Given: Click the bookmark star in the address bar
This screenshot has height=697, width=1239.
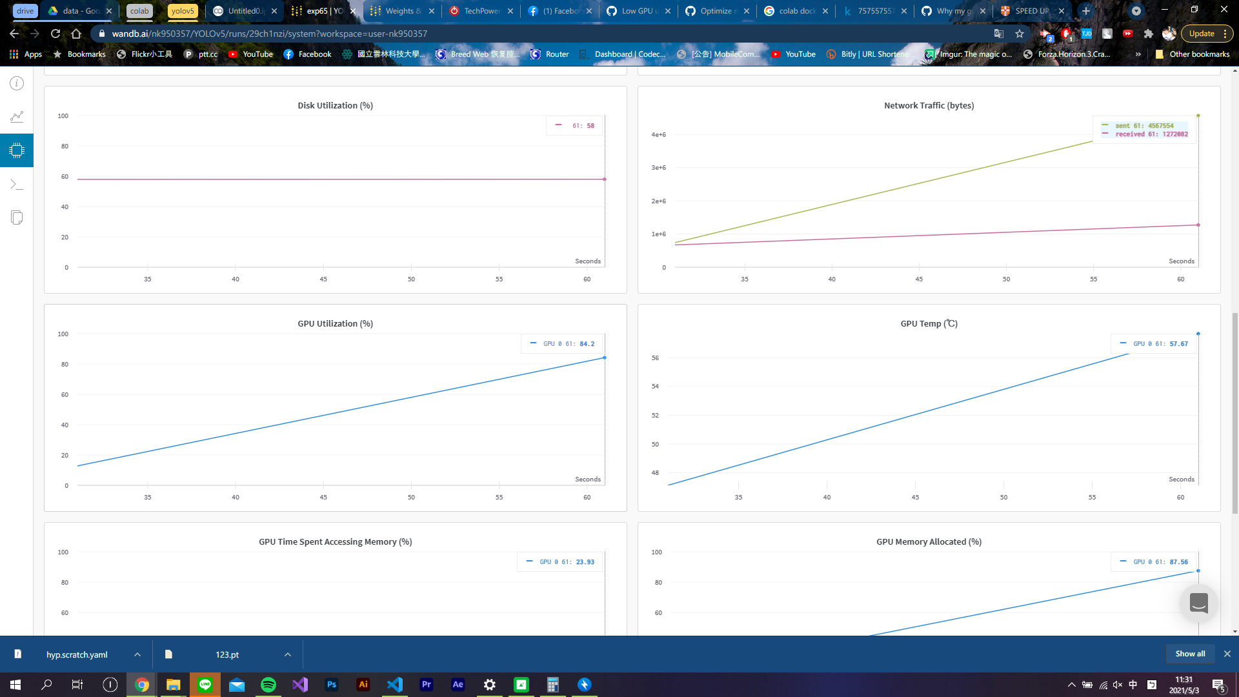Looking at the screenshot, I should tap(1019, 33).
